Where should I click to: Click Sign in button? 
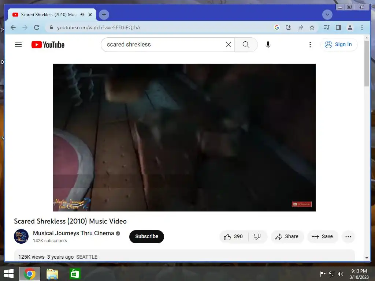339,44
